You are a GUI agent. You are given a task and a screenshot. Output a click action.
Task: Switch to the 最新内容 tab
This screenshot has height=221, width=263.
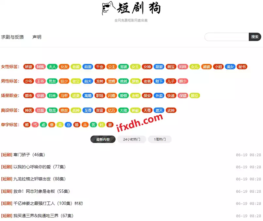(x=103, y=139)
